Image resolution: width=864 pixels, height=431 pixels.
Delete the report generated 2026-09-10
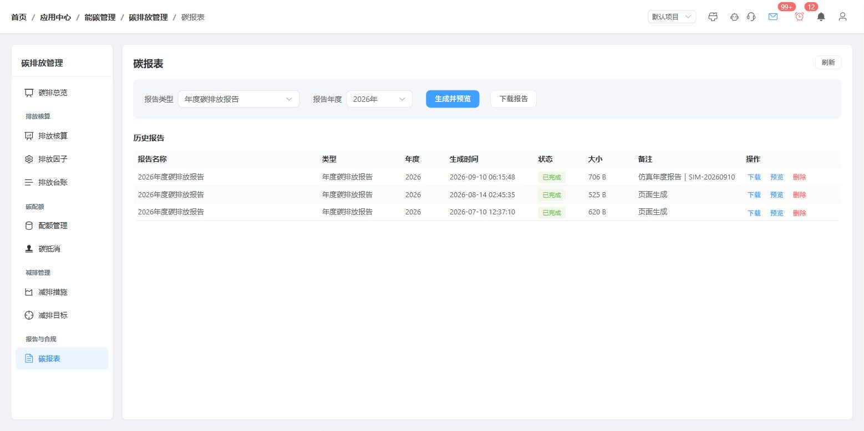point(800,177)
